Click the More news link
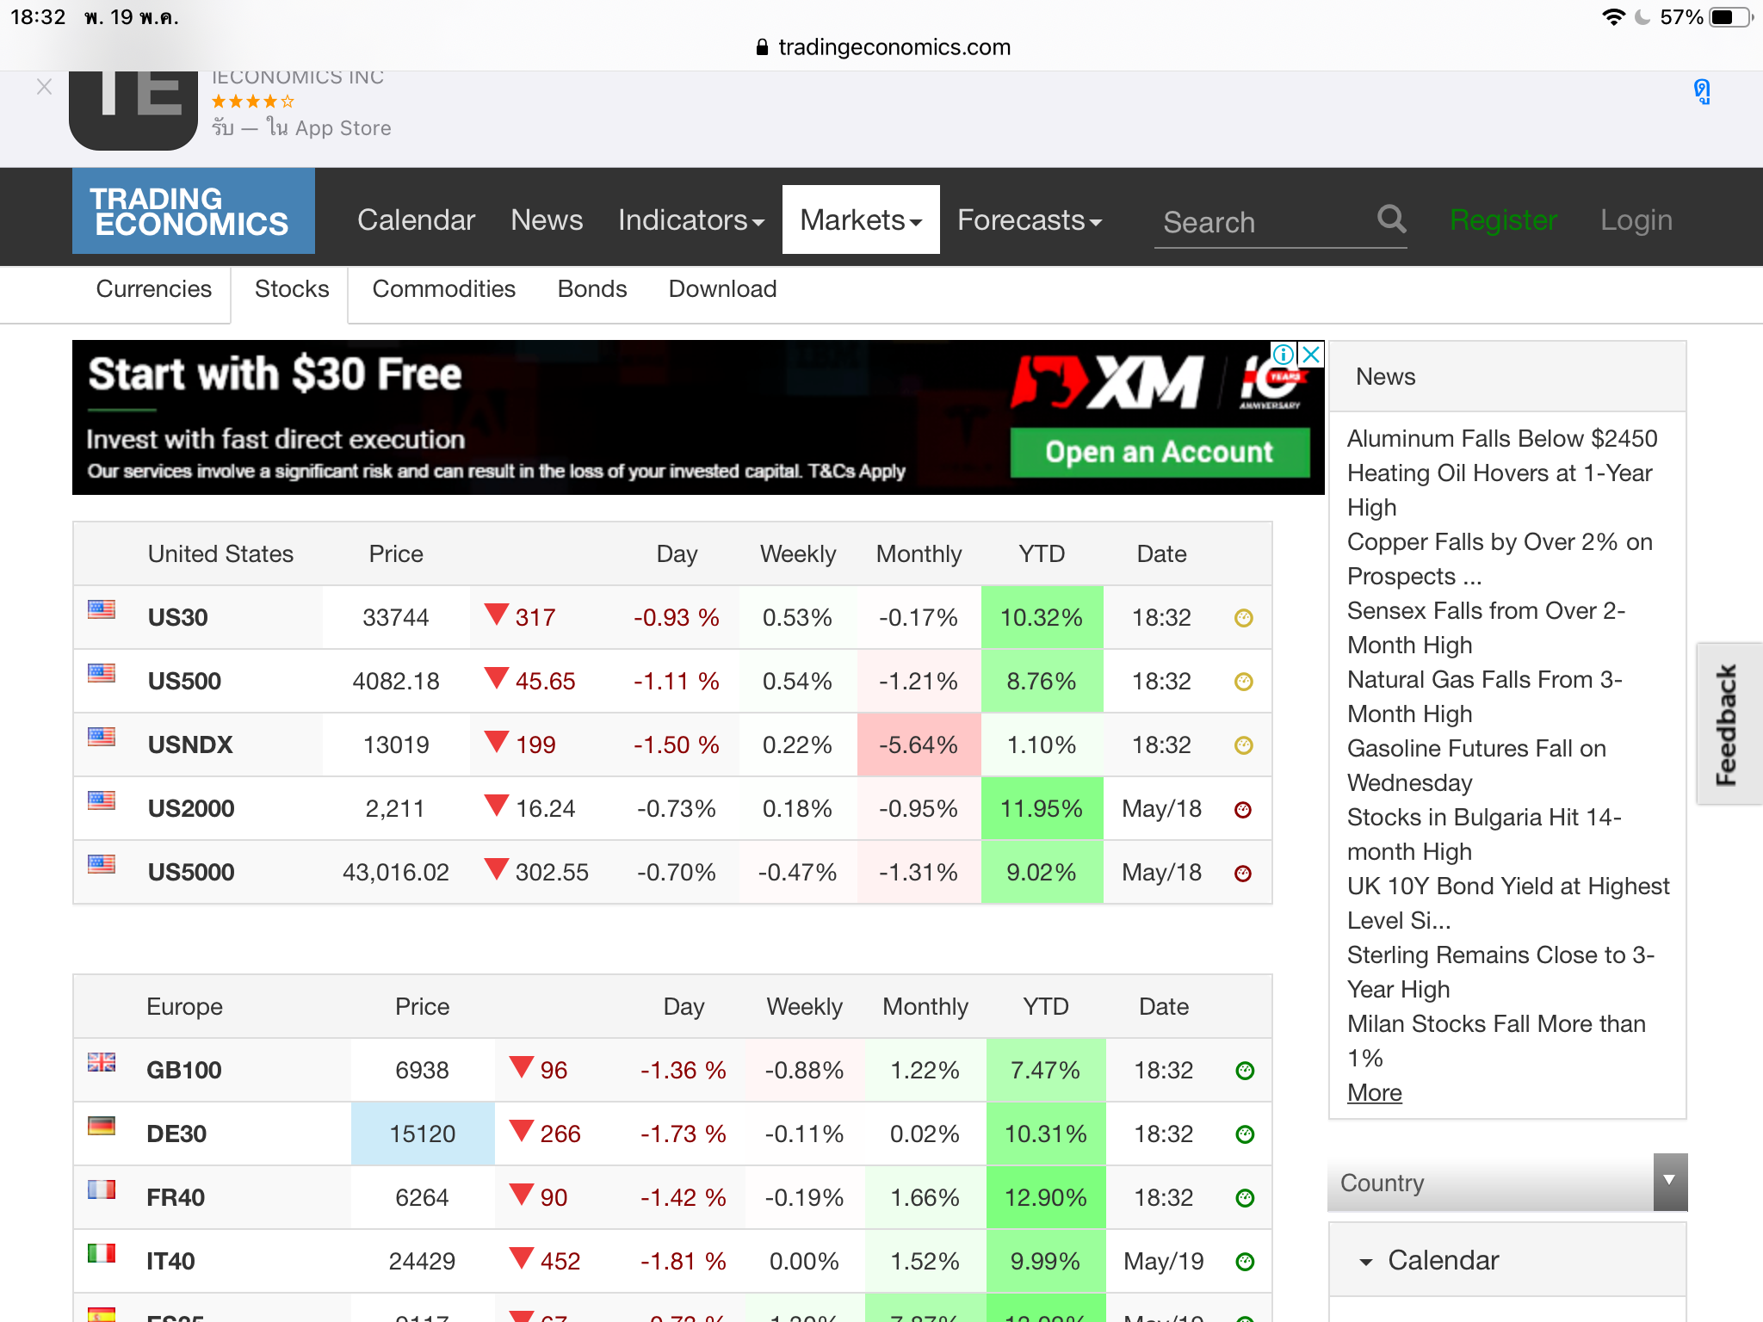The image size is (1763, 1322). (1374, 1093)
